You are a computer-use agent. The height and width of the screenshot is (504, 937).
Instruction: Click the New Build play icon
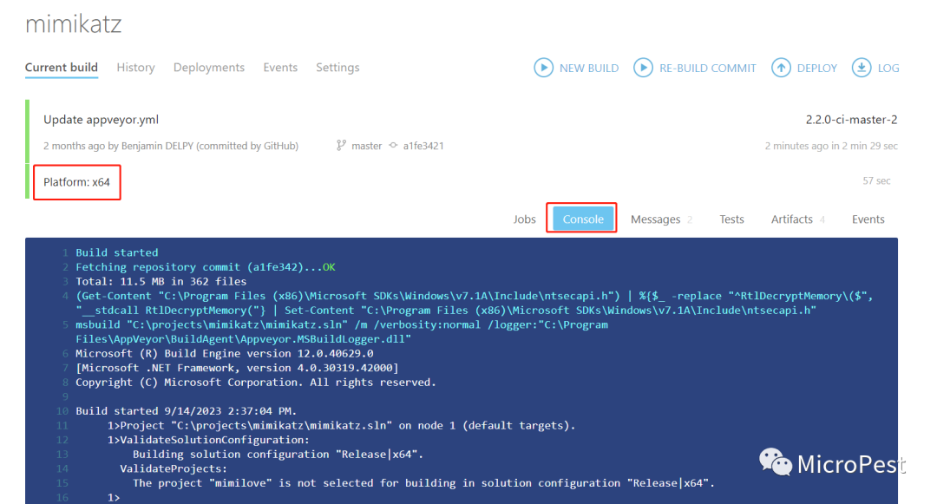click(x=543, y=68)
